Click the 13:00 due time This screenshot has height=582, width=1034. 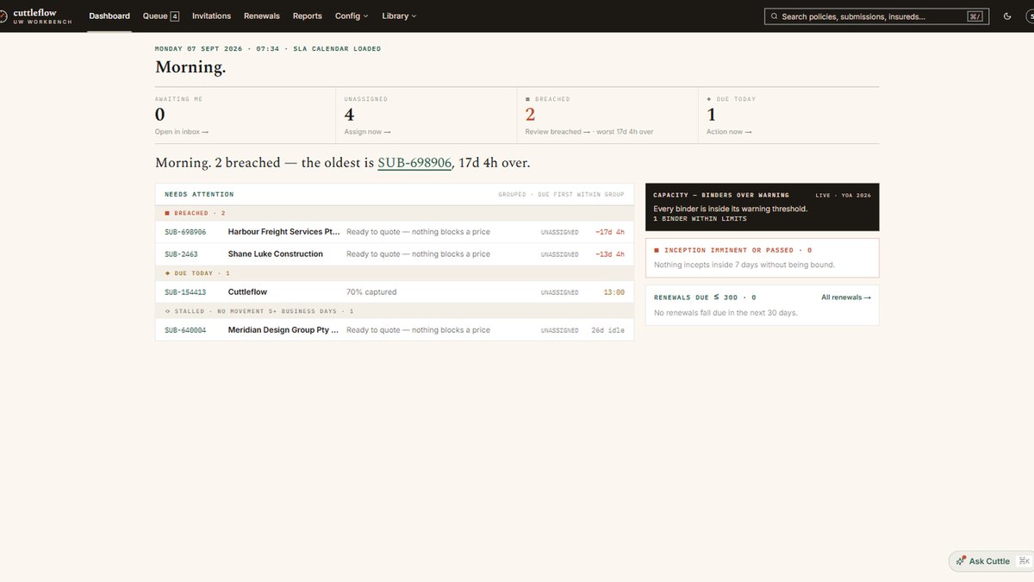coord(614,292)
